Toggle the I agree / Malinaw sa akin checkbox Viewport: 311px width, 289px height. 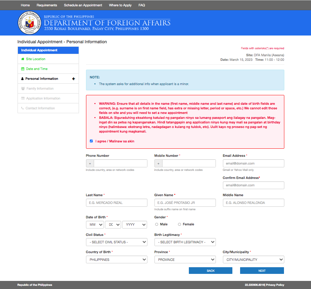[91, 141]
